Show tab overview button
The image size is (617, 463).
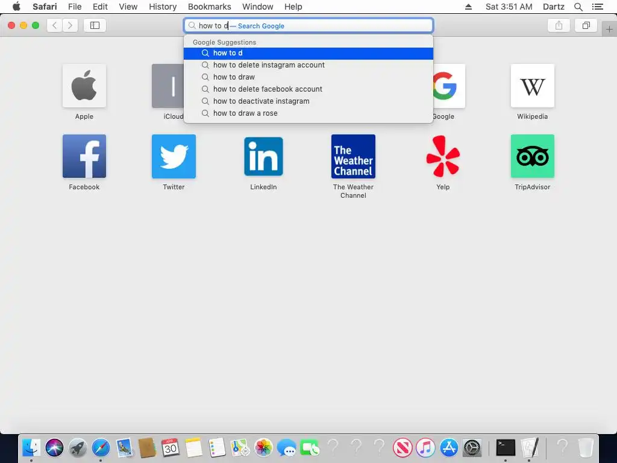point(586,25)
